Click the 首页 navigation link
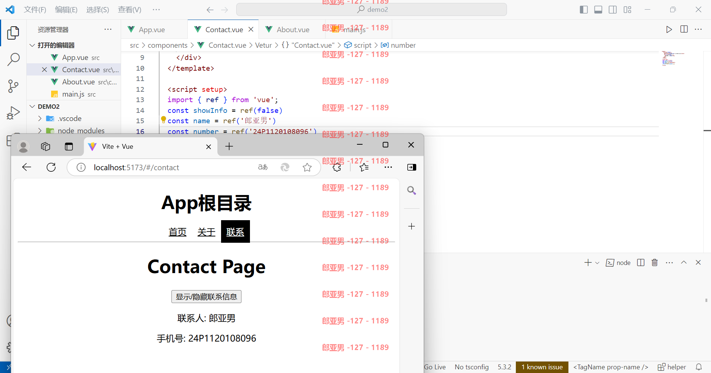711x373 pixels. pos(177,232)
